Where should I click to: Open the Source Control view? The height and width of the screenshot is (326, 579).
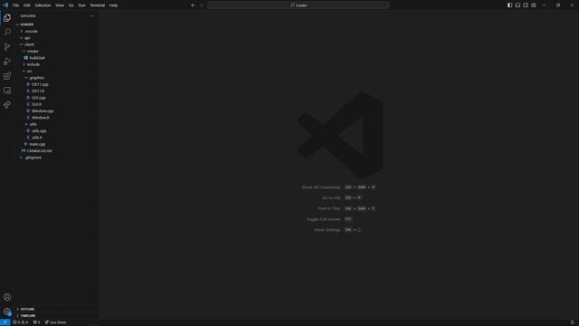pos(7,46)
